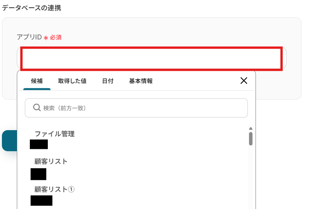
Task: Close the candidate dropdown with the X icon
Action: point(244,80)
